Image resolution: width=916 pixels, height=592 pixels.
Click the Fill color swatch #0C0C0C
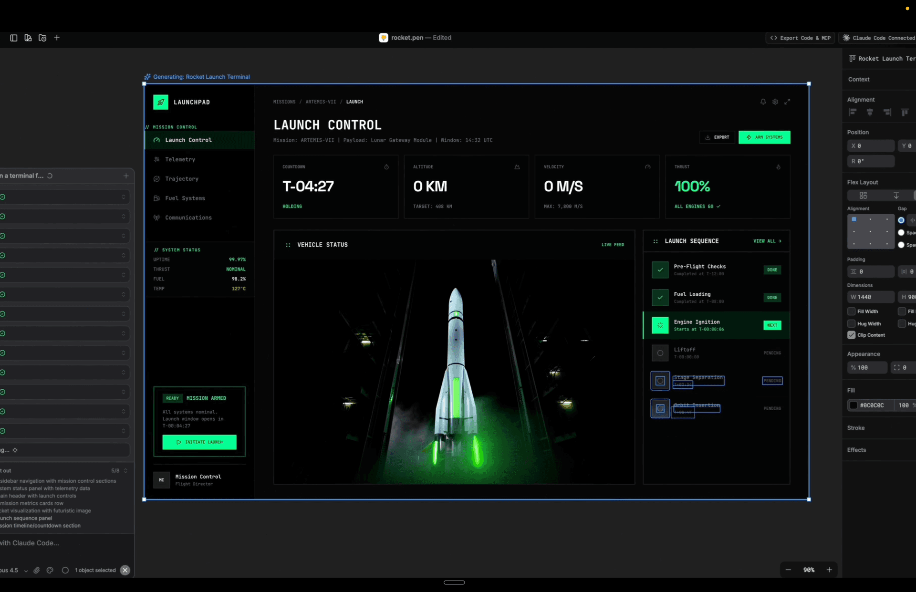[x=854, y=405]
